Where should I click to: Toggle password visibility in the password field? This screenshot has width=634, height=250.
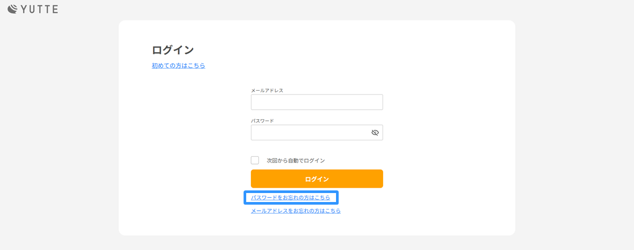coord(375,132)
